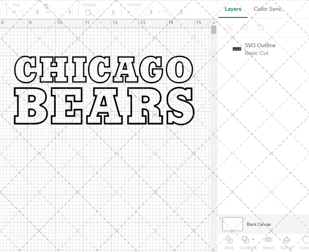This screenshot has width=309, height=252.
Task: Click the SVG Outline layer thumbnail
Action: 237,49
